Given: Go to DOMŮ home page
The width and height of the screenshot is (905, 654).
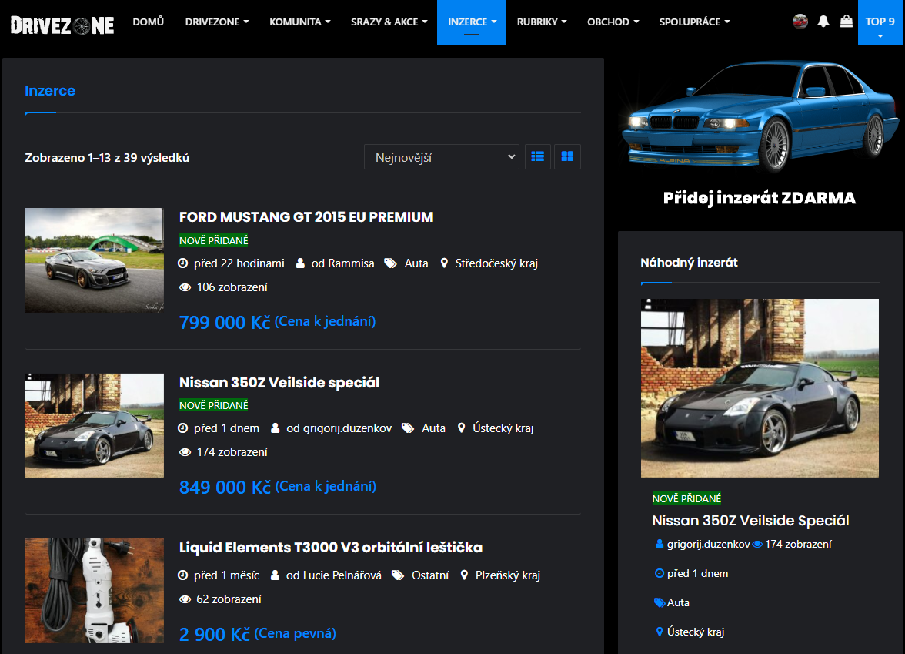Looking at the screenshot, I should pos(149,22).
